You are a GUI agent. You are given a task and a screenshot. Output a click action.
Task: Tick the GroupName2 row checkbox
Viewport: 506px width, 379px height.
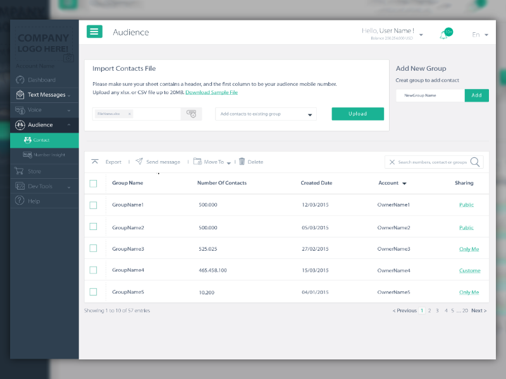[93, 227]
